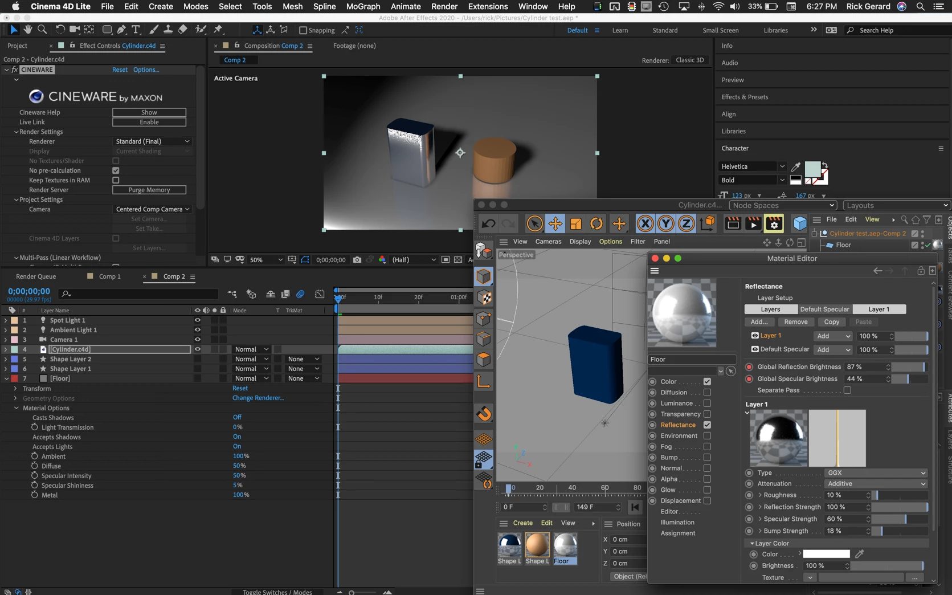Switch to the Comp 1 timeline tab

[x=109, y=276]
